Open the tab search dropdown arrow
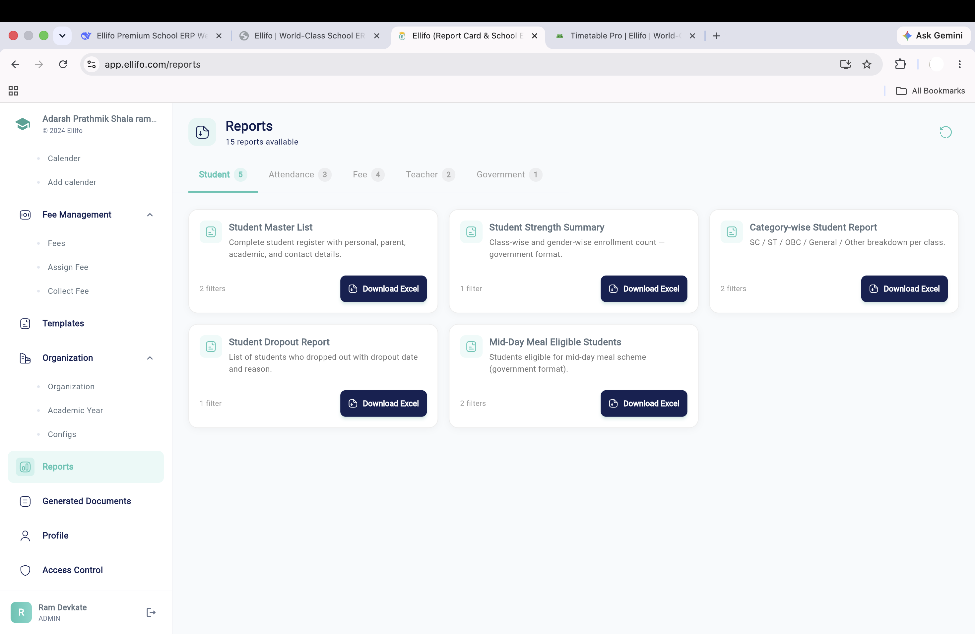975x634 pixels. click(62, 35)
